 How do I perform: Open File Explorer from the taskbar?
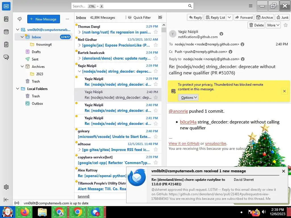coord(42,212)
